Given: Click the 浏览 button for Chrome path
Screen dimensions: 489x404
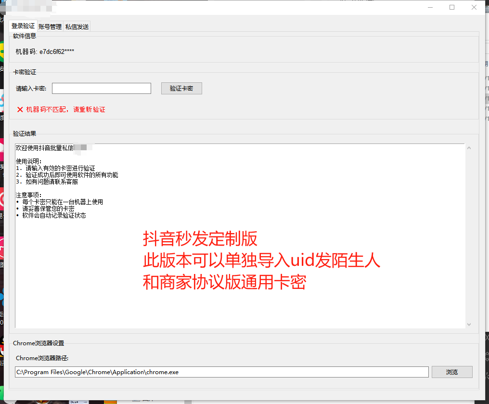Looking at the screenshot, I should tap(452, 372).
